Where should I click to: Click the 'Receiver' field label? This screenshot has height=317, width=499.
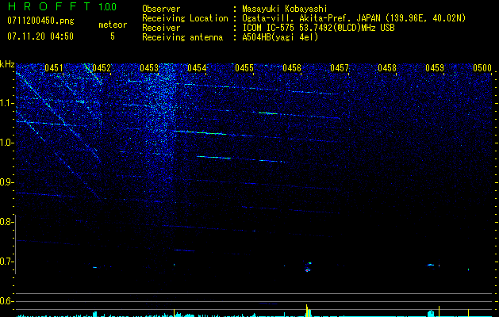pyautogui.click(x=161, y=28)
